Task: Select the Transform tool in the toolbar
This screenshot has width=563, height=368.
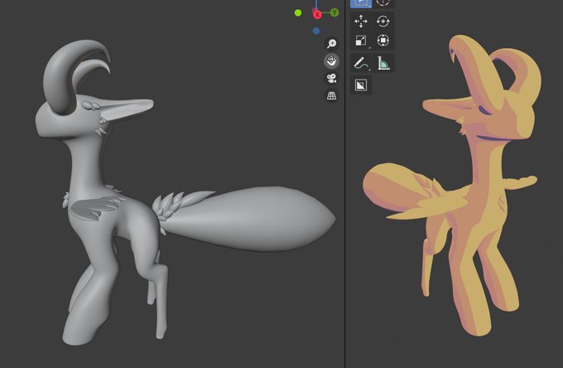Action: tap(383, 41)
